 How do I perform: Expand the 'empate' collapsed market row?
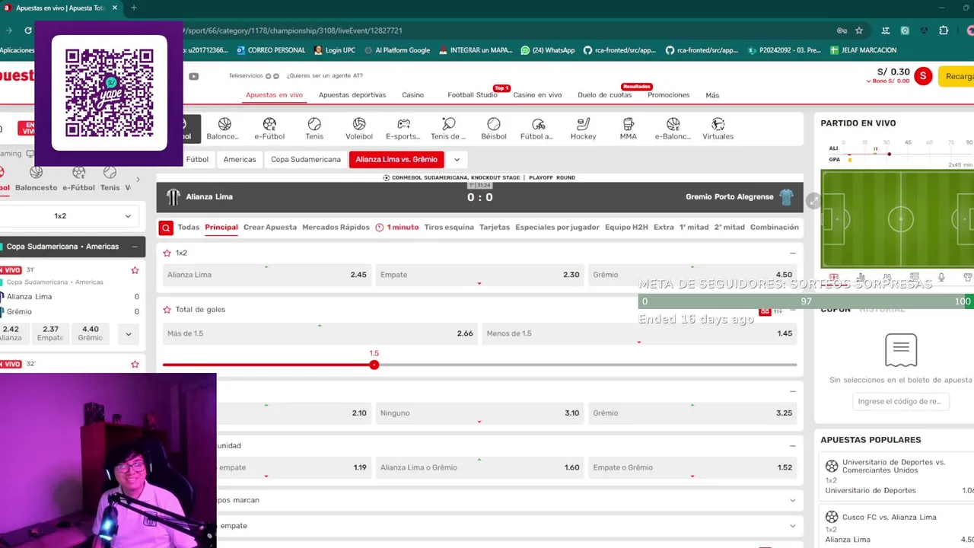(792, 526)
